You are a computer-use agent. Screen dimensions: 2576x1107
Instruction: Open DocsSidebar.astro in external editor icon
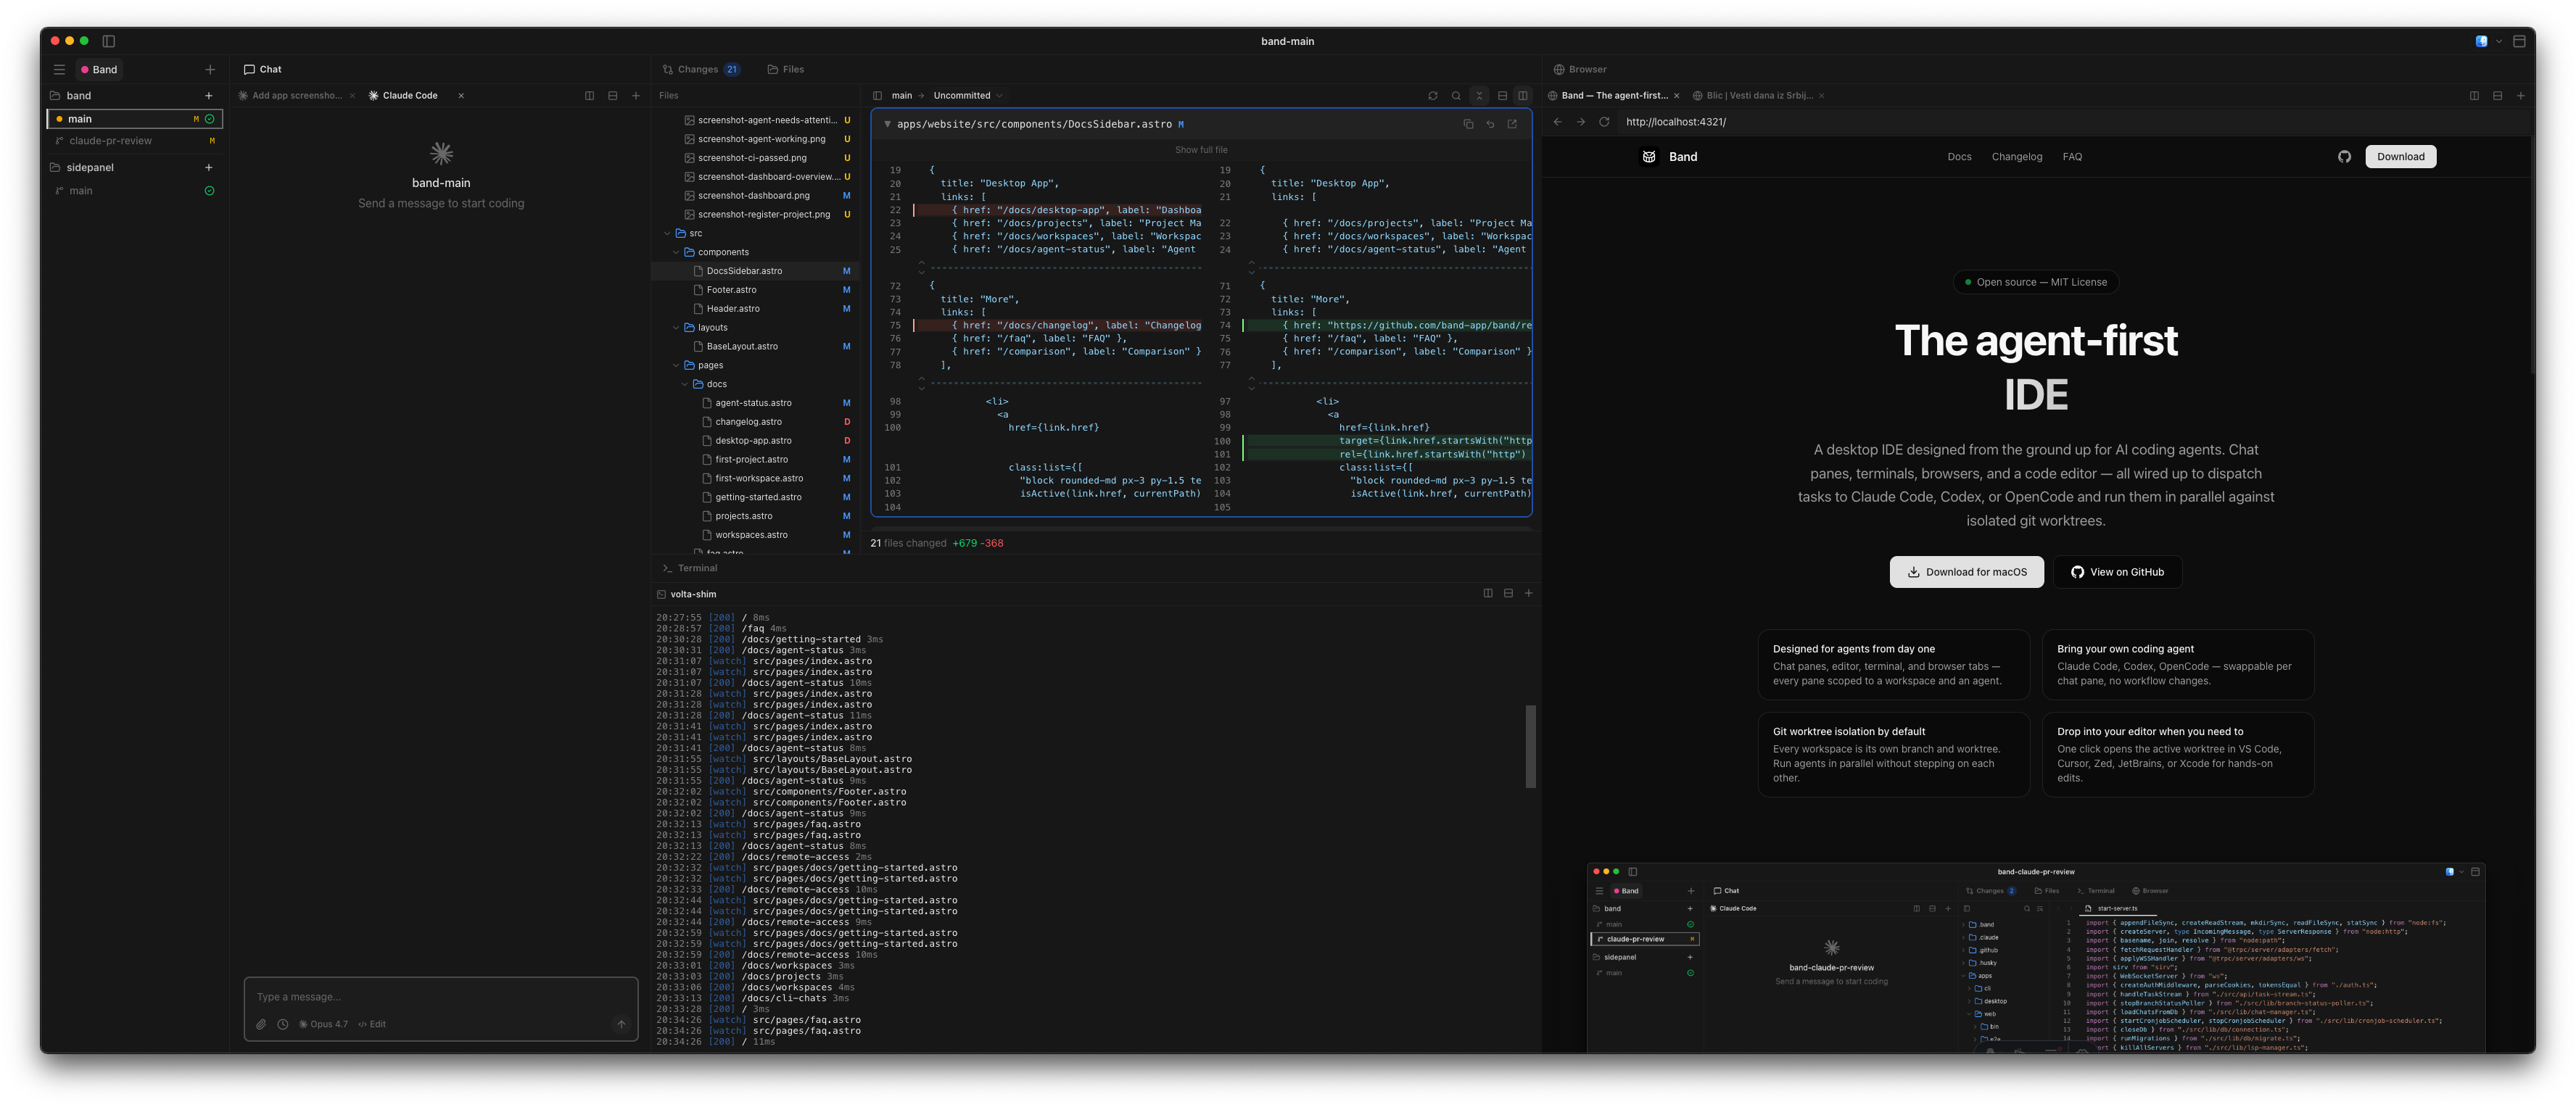(x=1512, y=124)
